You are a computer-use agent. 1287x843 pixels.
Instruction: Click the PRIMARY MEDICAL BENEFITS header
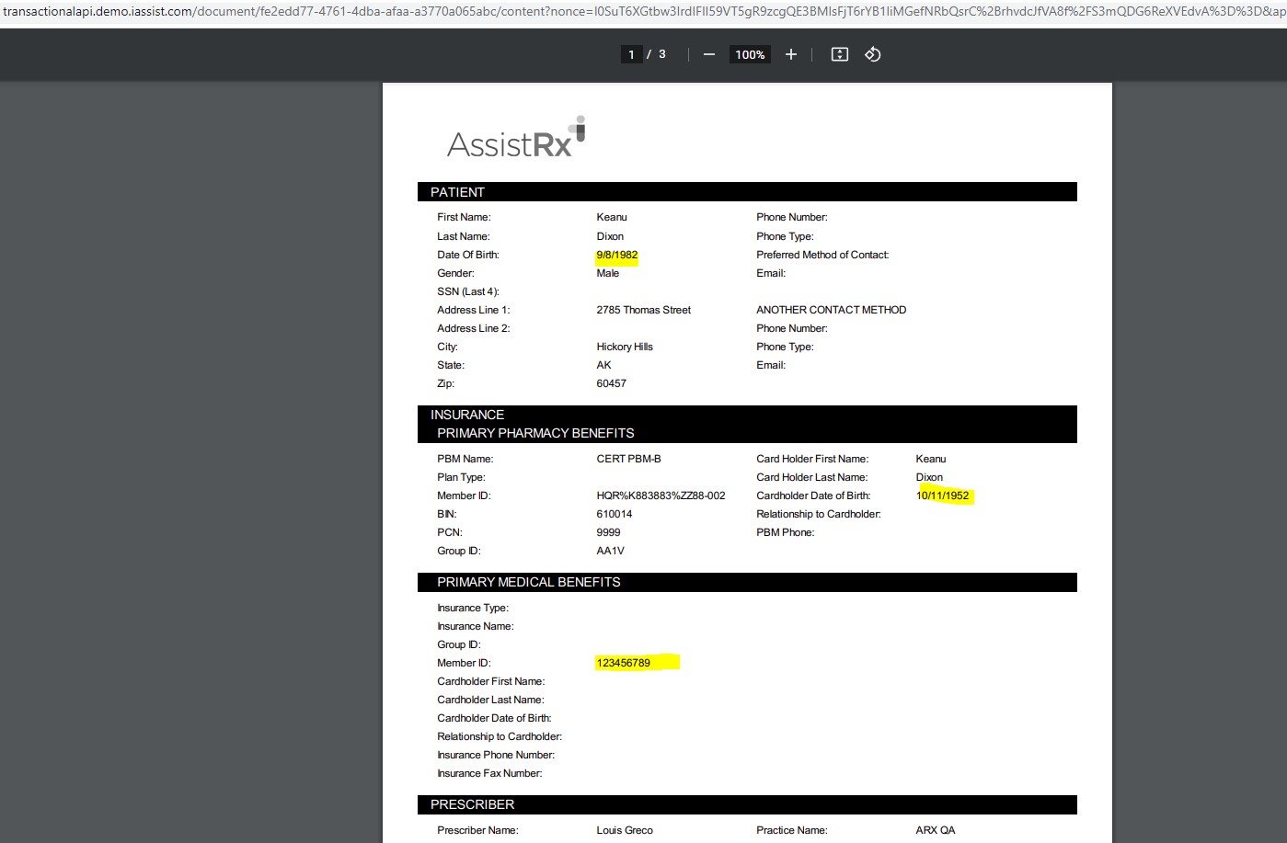click(529, 582)
